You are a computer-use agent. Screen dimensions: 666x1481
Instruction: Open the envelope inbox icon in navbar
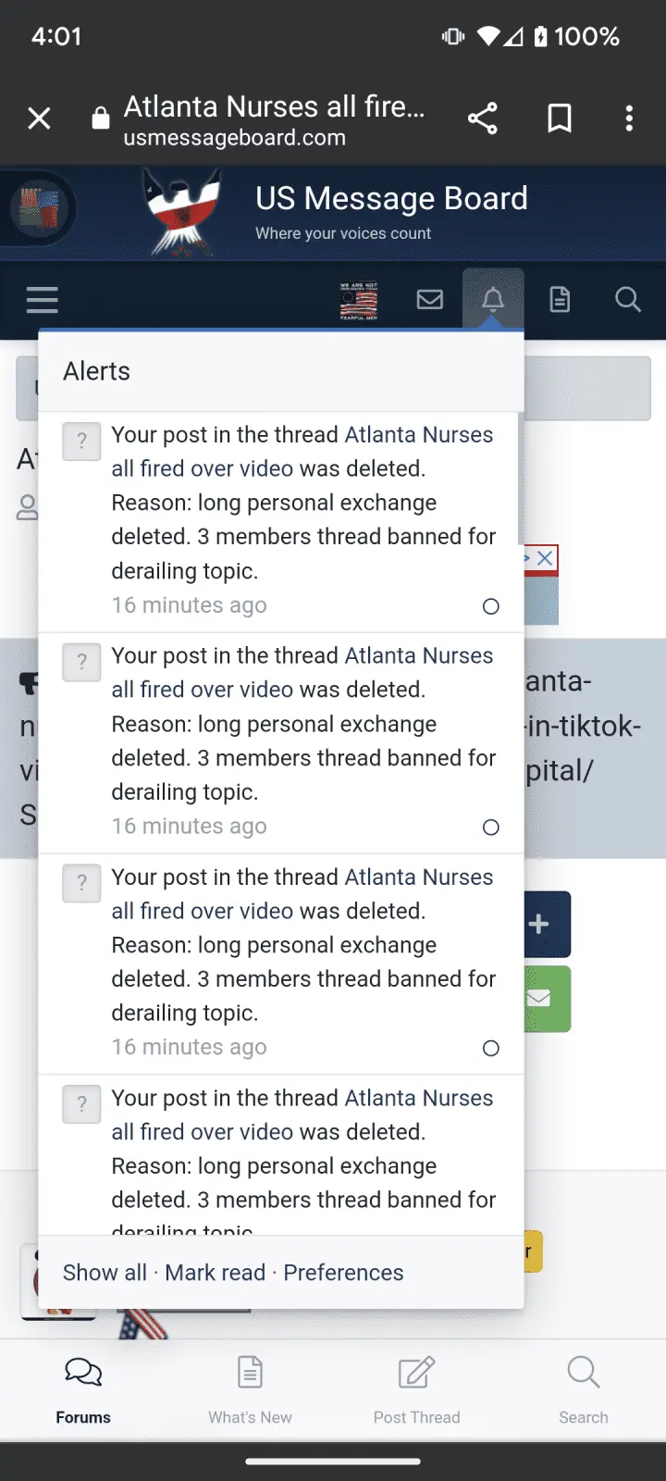pos(430,300)
